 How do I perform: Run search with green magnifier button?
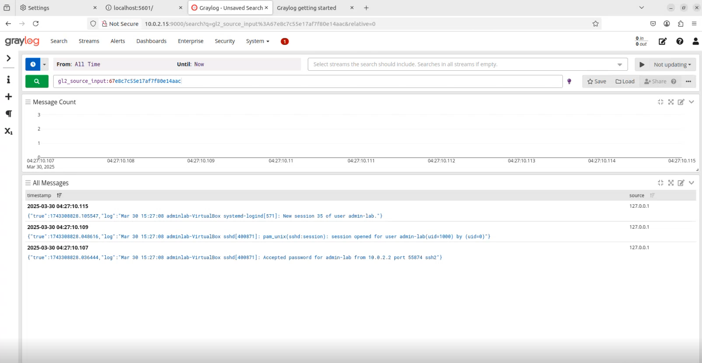(37, 81)
